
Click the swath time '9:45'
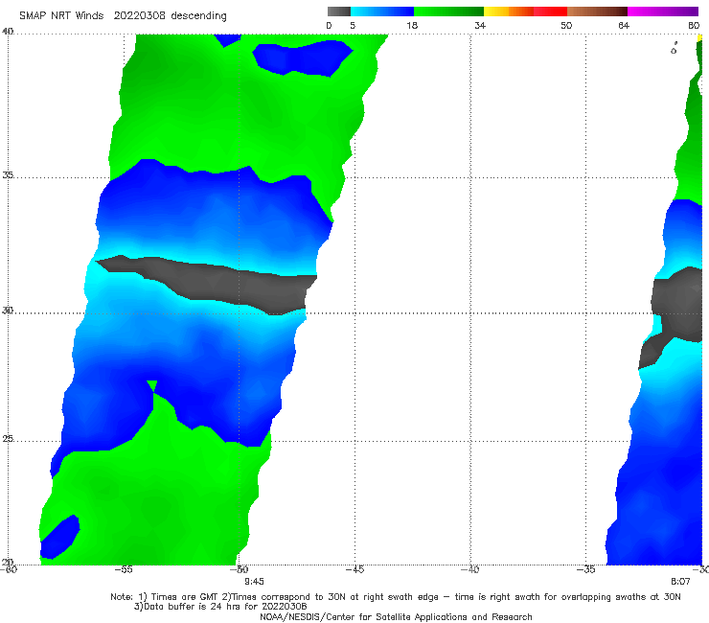click(254, 582)
